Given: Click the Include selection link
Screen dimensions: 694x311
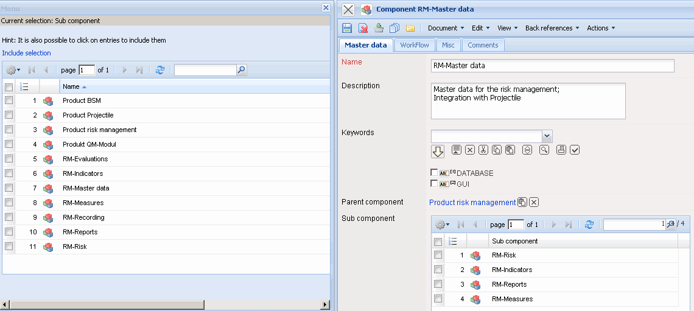Looking at the screenshot, I should pyautogui.click(x=26, y=53).
